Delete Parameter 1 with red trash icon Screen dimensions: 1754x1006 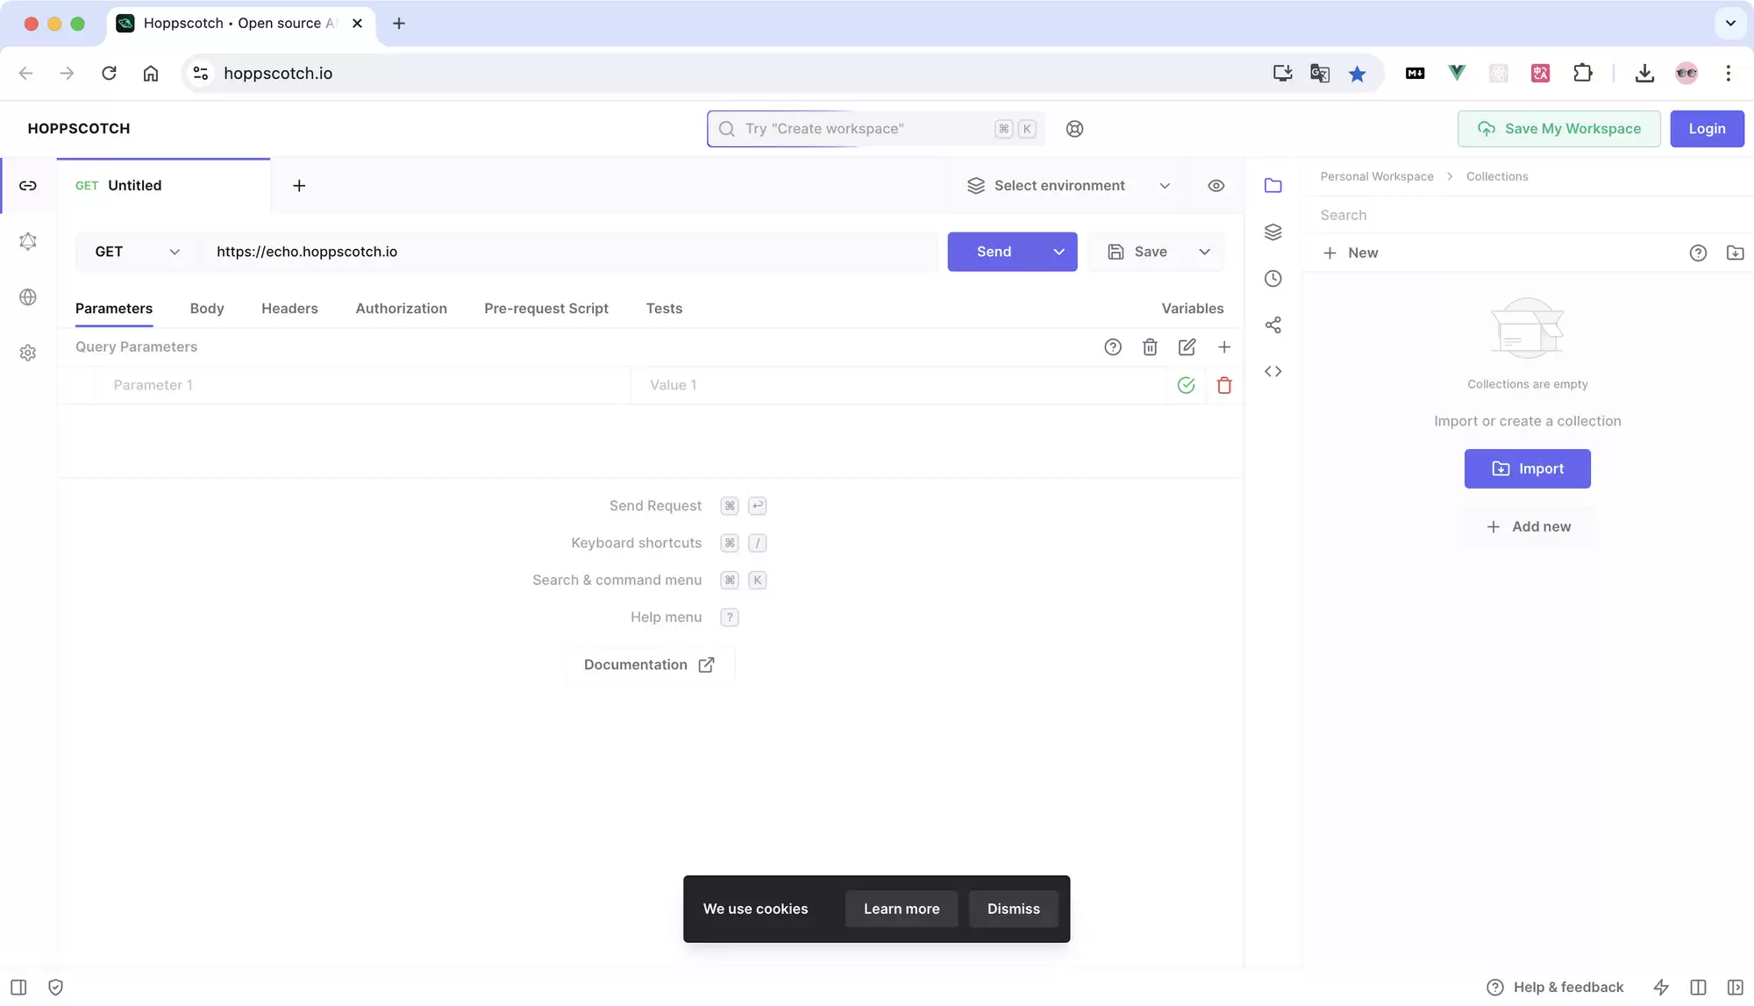pos(1225,385)
